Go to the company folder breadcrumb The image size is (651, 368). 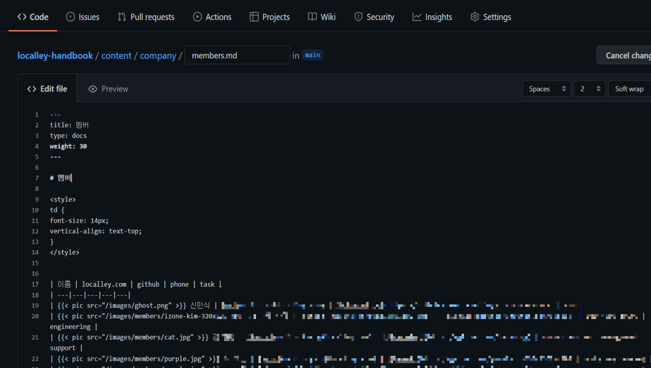(158, 56)
